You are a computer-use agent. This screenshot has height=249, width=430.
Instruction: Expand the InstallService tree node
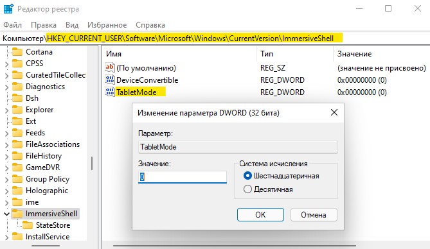(7, 237)
